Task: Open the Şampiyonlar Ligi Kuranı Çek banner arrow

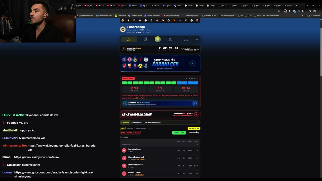Action: point(192,63)
